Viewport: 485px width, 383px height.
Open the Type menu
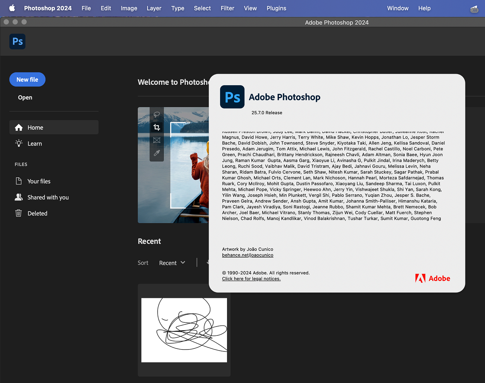click(178, 8)
